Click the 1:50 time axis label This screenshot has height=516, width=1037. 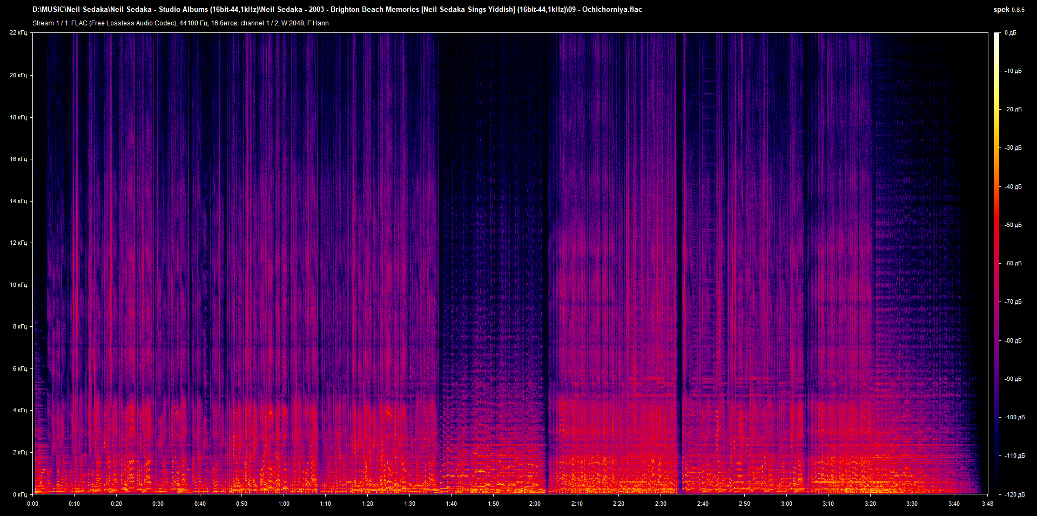(x=493, y=504)
